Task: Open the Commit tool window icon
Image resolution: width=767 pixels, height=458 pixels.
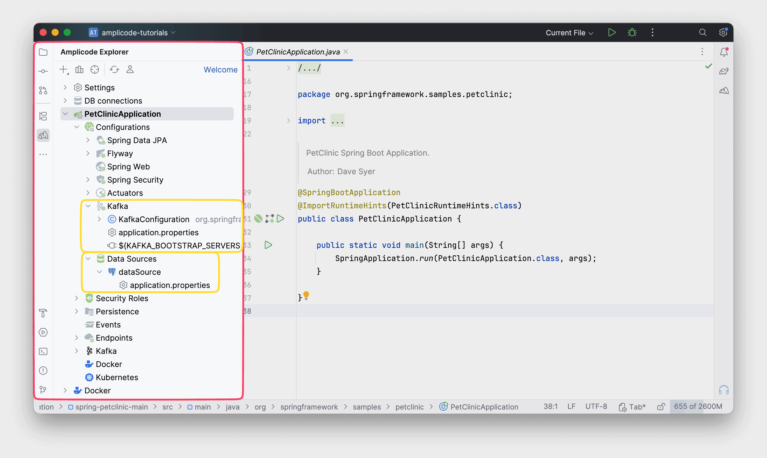Action: 43,71
